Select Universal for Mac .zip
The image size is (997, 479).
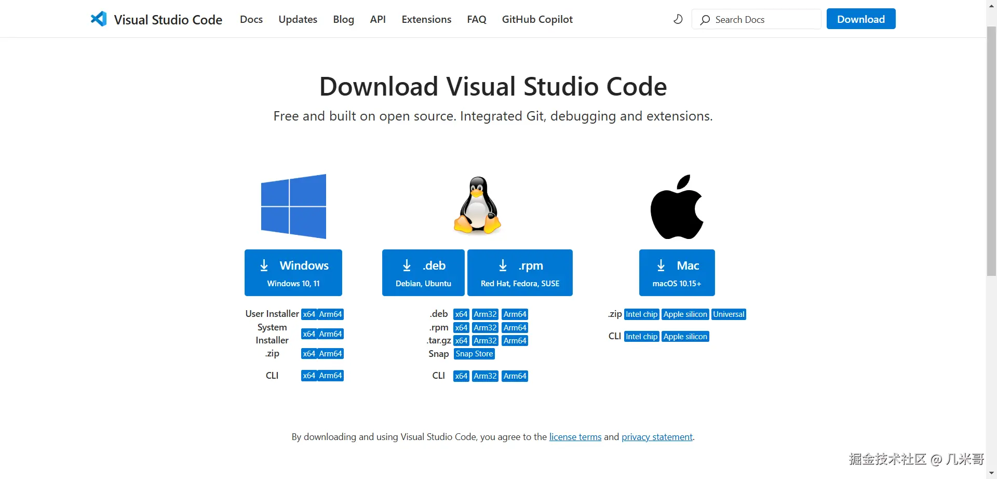[729, 314]
